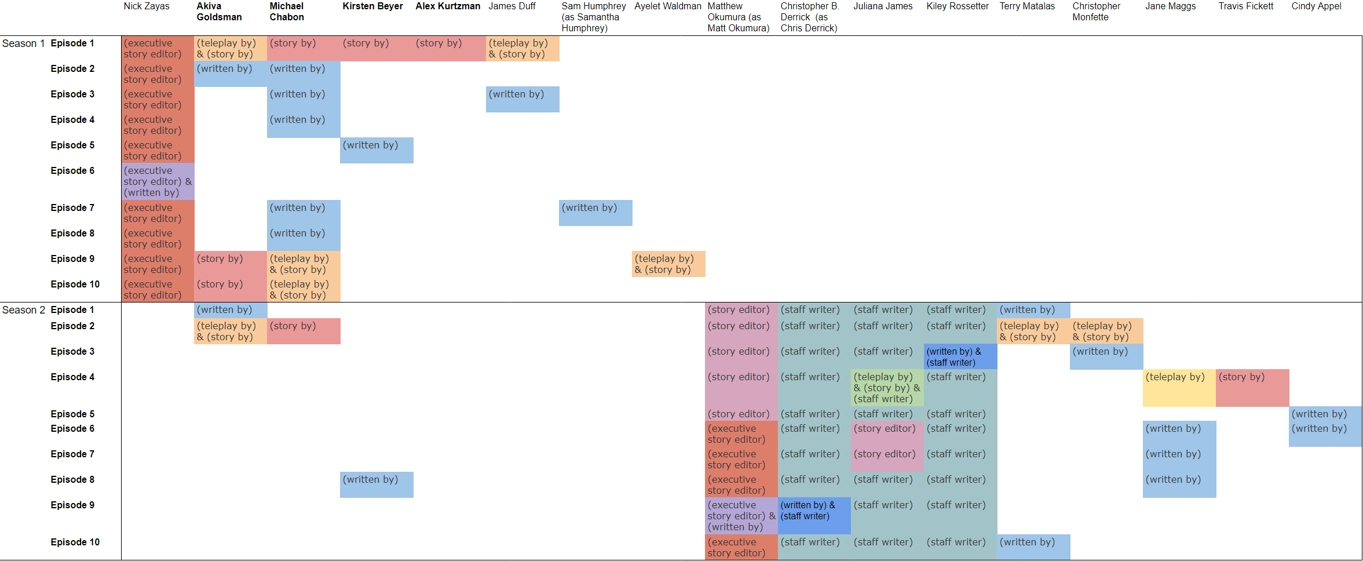Select the Akiva Goldsman column header
Image resolution: width=1363 pixels, height=561 pixels.
[x=219, y=12]
